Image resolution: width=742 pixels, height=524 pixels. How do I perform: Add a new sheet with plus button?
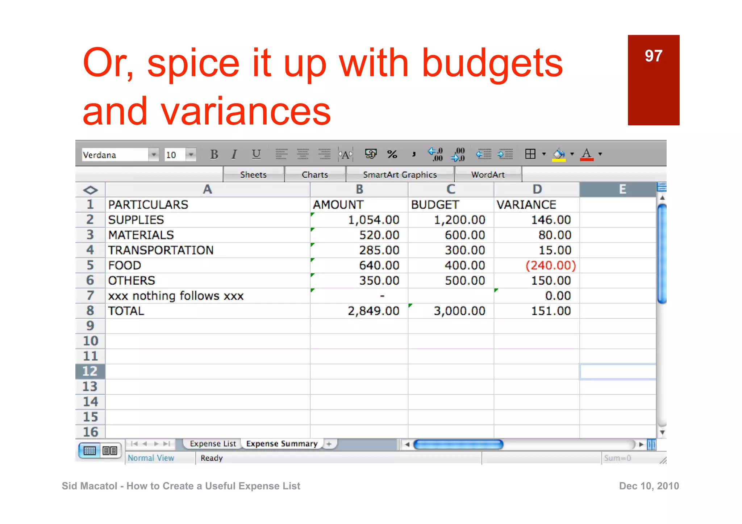[x=329, y=444]
